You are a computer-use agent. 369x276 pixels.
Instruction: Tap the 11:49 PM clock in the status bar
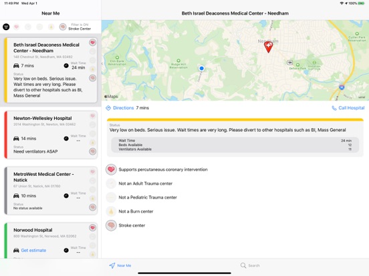click(x=11, y=3)
